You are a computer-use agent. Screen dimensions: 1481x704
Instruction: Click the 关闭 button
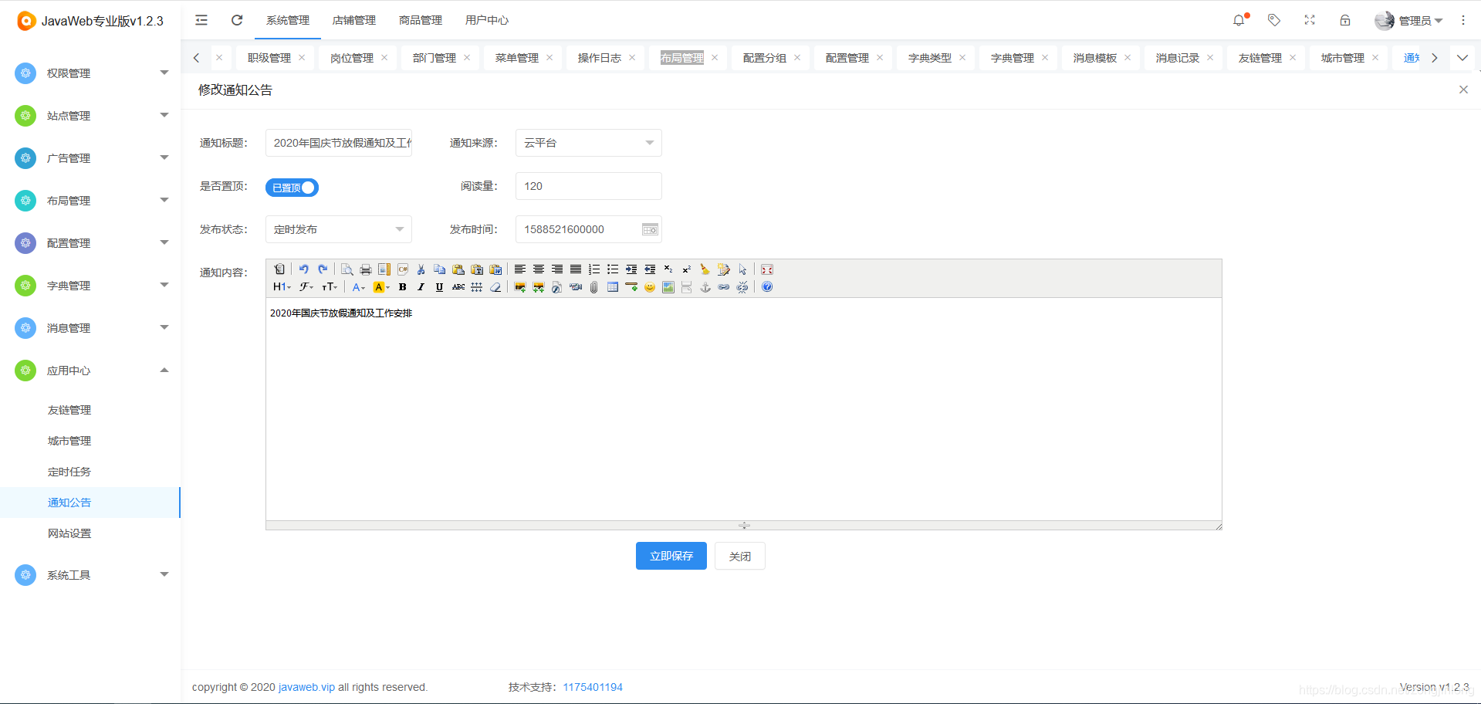[x=740, y=556]
